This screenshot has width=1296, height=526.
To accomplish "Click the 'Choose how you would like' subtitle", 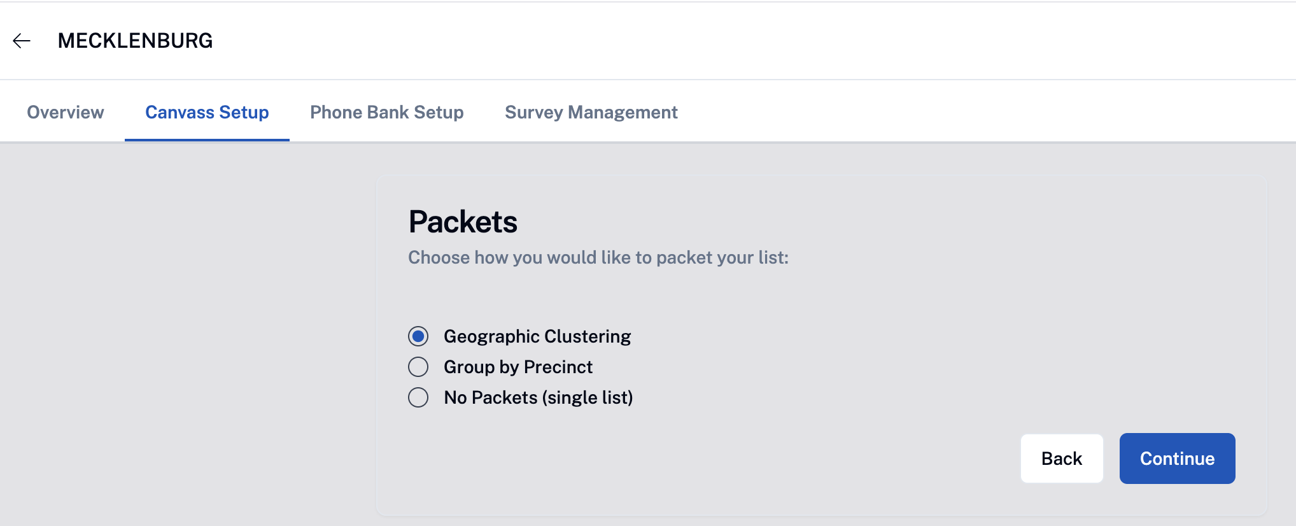I will [x=598, y=257].
